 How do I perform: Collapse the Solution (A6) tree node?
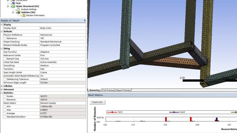coord(13,12)
